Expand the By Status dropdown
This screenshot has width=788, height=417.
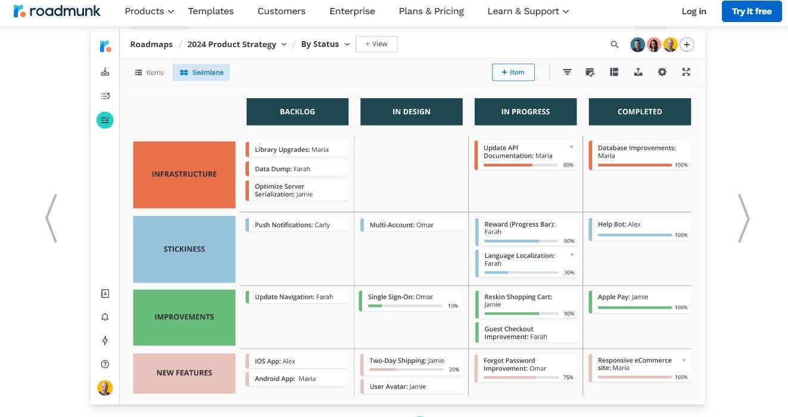325,44
